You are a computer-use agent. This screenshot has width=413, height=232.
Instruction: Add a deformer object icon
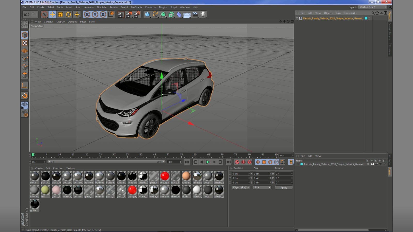tap(179, 14)
